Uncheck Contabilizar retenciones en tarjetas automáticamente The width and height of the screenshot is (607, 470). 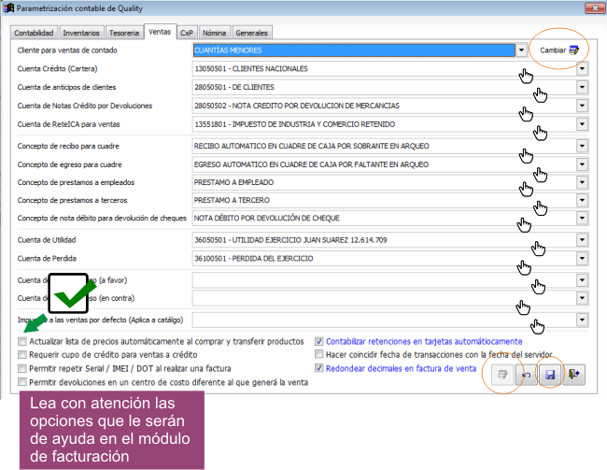[319, 341]
